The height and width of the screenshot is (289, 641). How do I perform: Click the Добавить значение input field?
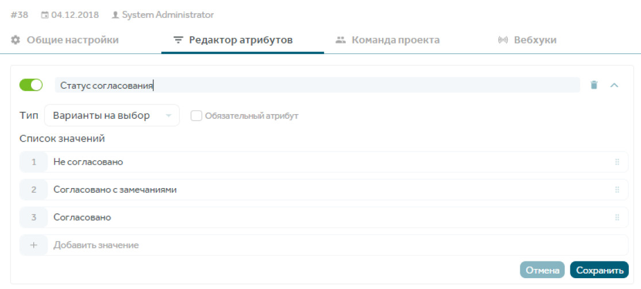click(338, 245)
